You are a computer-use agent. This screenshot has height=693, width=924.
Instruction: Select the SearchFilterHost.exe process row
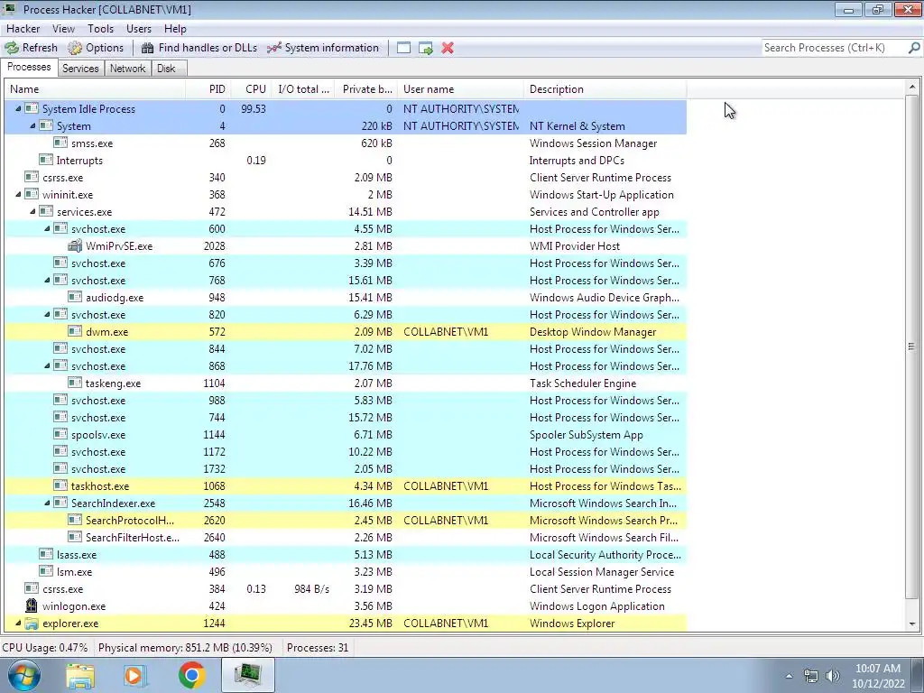pyautogui.click(x=346, y=537)
